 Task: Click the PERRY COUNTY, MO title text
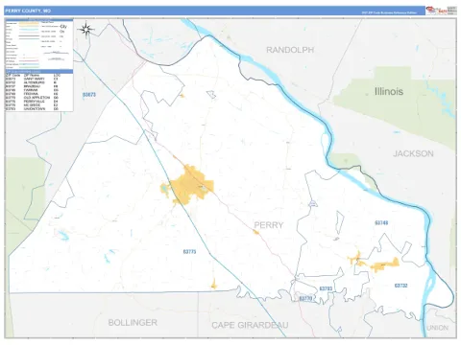click(28, 11)
